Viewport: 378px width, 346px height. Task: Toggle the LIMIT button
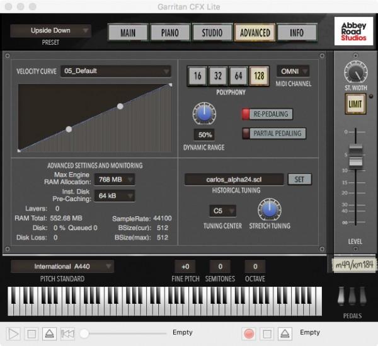[x=355, y=104]
